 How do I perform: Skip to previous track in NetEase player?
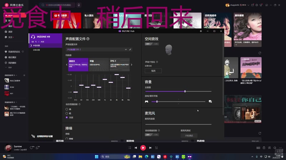(x=136, y=148)
